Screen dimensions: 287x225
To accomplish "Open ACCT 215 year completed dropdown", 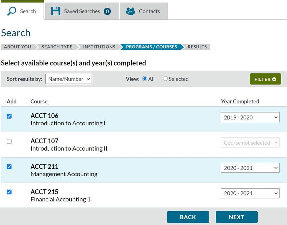I will [250, 193].
